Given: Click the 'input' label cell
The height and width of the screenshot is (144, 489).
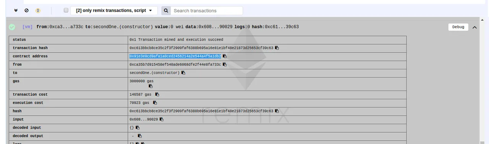Looking at the screenshot, I should [x=68, y=119].
